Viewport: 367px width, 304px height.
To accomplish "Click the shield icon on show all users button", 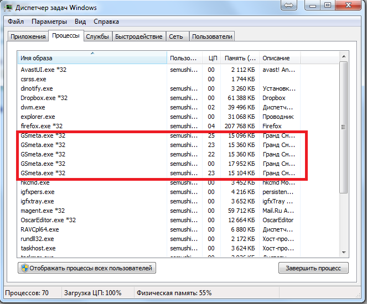I will point(24,268).
